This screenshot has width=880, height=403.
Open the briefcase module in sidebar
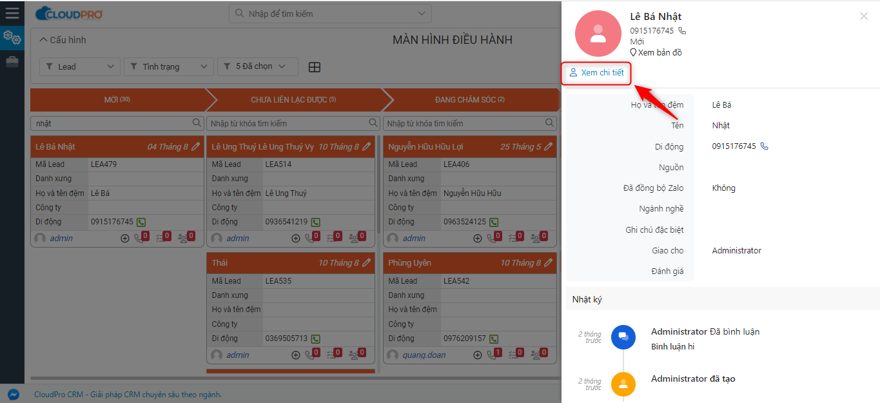click(12, 62)
